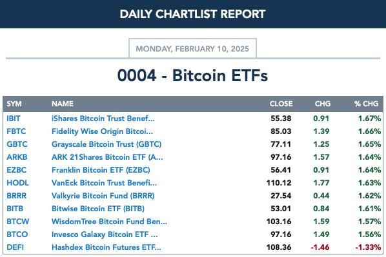This screenshot has width=386, height=257.
Task: Open the ARKB symbol link
Action: pos(17,157)
